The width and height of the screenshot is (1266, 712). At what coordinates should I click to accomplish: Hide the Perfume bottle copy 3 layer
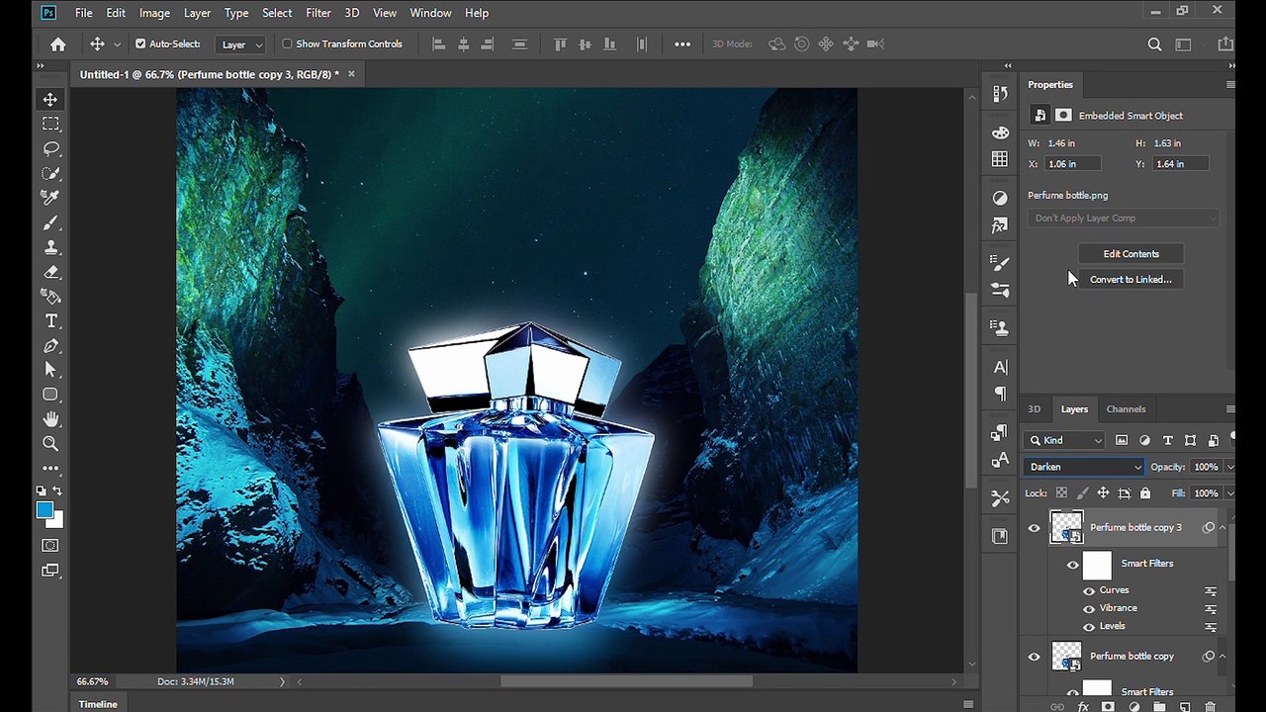(1034, 528)
